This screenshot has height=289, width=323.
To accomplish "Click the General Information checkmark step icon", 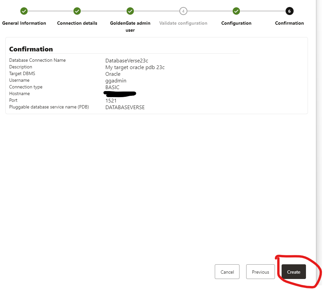I will click(x=24, y=11).
